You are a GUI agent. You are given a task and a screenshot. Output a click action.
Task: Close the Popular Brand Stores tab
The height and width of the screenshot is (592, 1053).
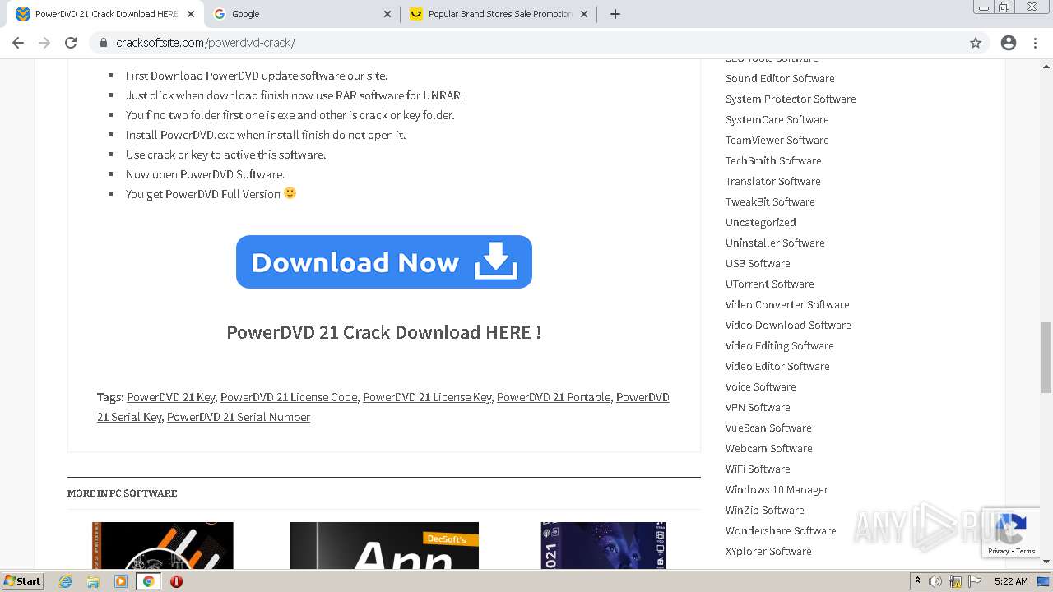tap(584, 14)
